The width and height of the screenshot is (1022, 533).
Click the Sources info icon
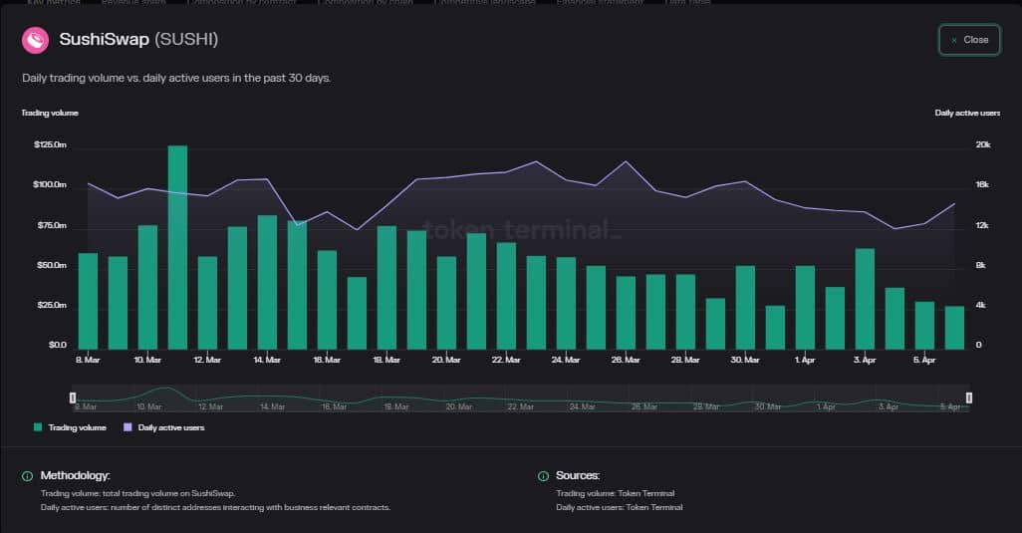[x=543, y=476]
